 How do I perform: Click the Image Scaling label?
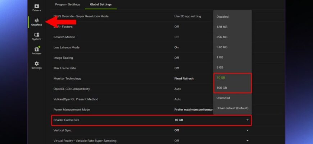tap(63, 58)
